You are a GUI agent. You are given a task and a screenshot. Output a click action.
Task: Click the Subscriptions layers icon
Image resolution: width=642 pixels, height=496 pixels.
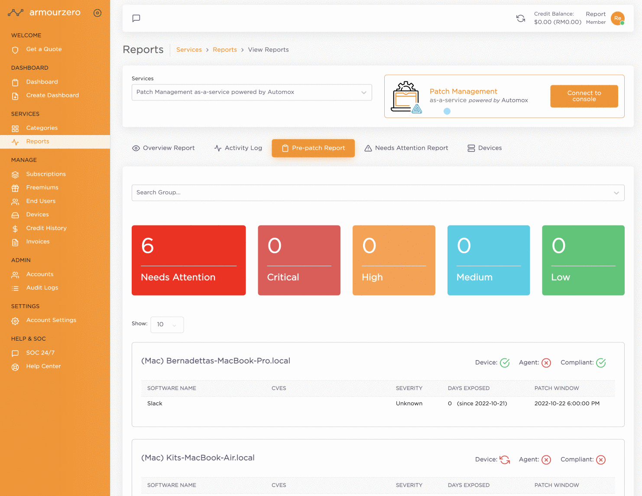15,174
